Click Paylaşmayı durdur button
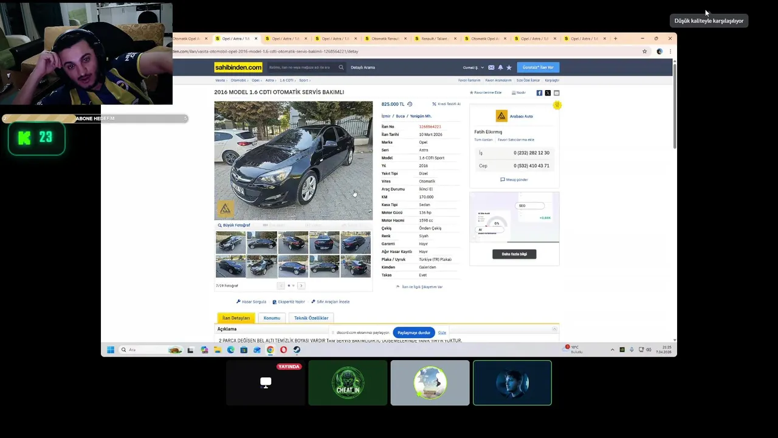Viewport: 778px width, 438px height. click(413, 333)
